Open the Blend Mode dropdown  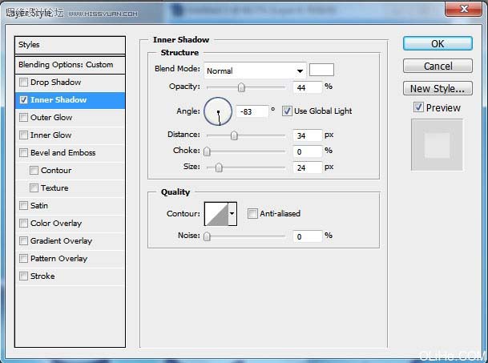255,71
